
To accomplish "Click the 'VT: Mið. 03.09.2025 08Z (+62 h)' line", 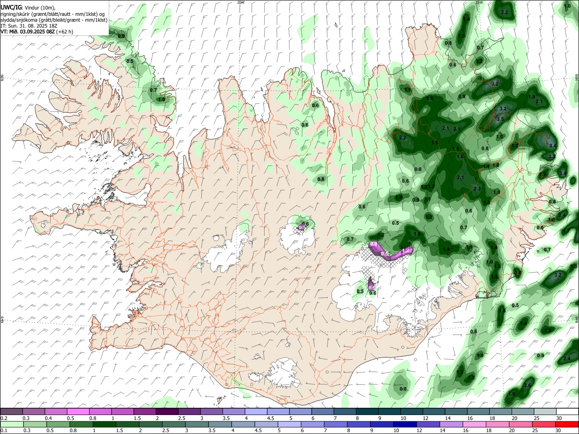I will [x=37, y=32].
